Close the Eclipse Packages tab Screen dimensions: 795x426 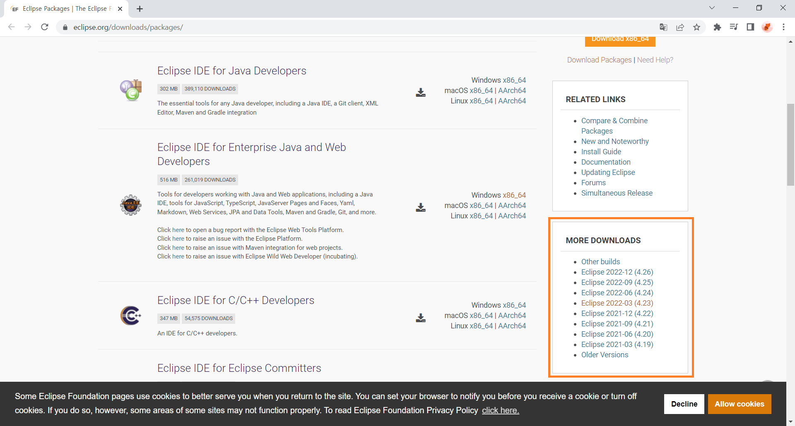(x=120, y=9)
